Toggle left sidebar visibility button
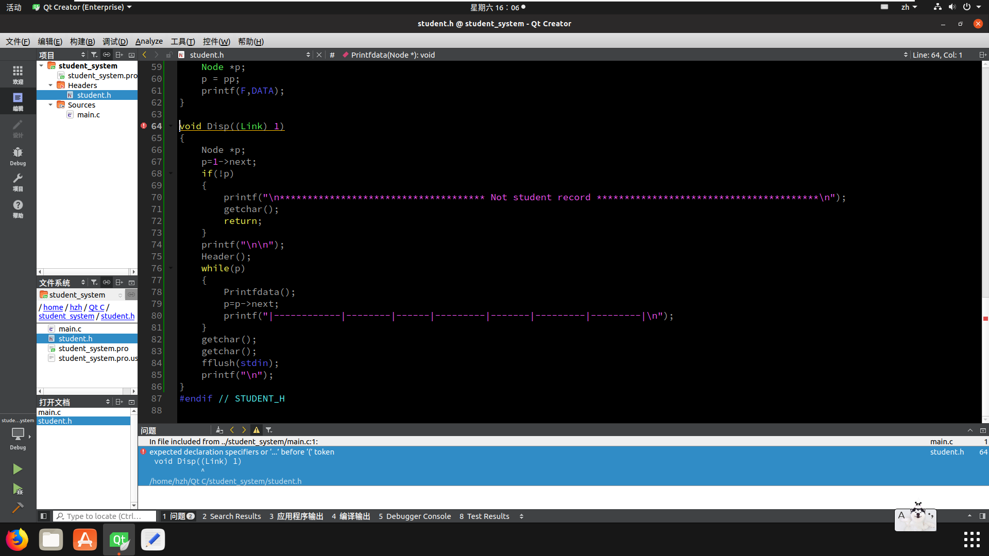The image size is (989, 556). click(x=43, y=516)
